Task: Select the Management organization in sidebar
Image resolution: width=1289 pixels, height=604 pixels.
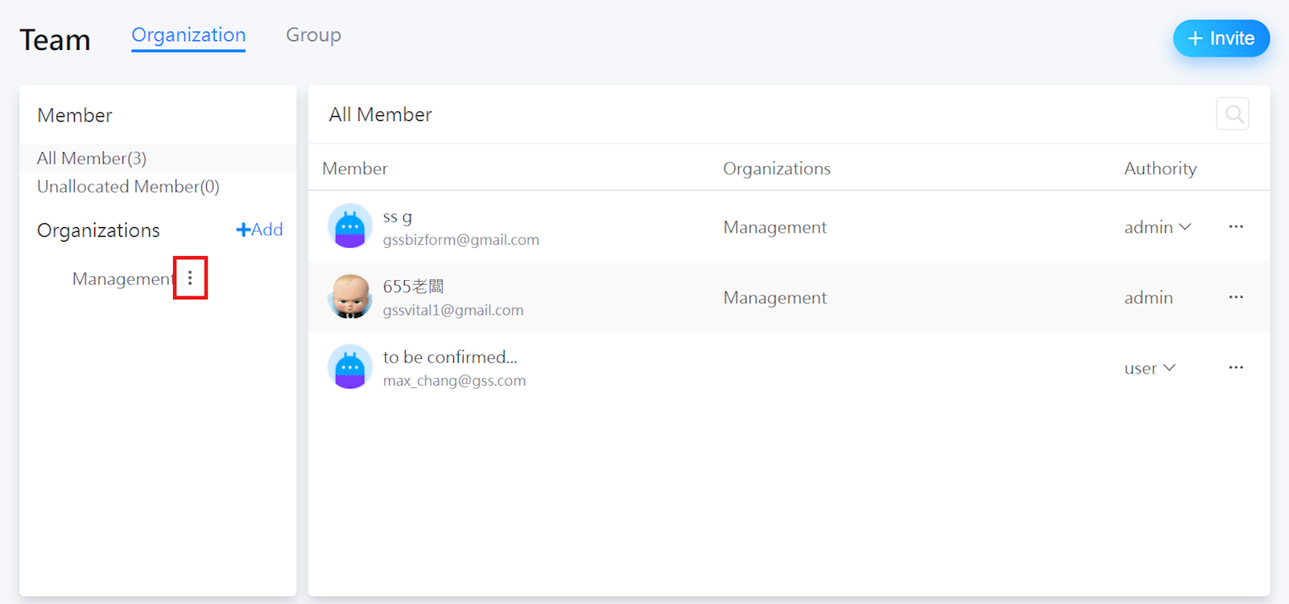Action: click(x=122, y=279)
